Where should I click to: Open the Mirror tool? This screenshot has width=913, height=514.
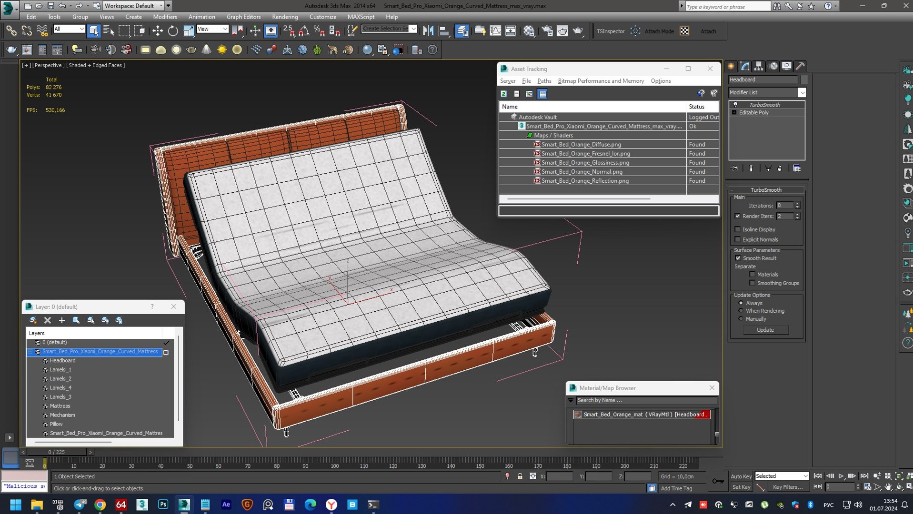click(x=428, y=31)
